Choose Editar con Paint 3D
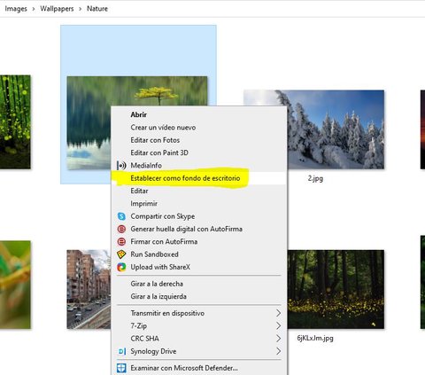Viewport: 425px width, 375px height. point(159,152)
